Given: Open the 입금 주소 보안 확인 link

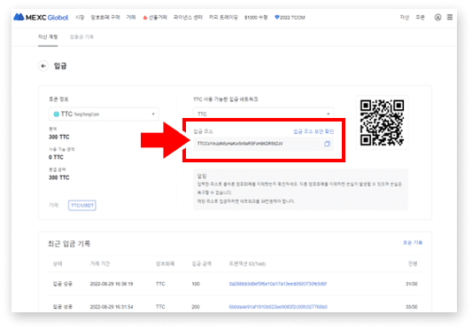Looking at the screenshot, I should click(313, 131).
